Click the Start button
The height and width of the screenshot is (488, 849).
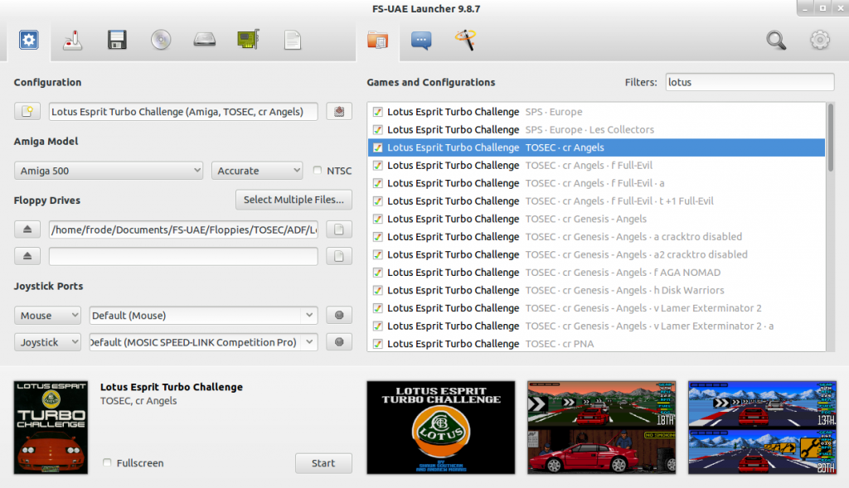click(x=323, y=463)
